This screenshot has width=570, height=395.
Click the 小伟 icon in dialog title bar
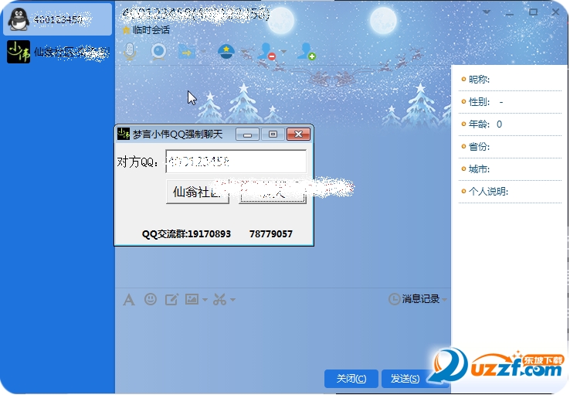coord(124,134)
